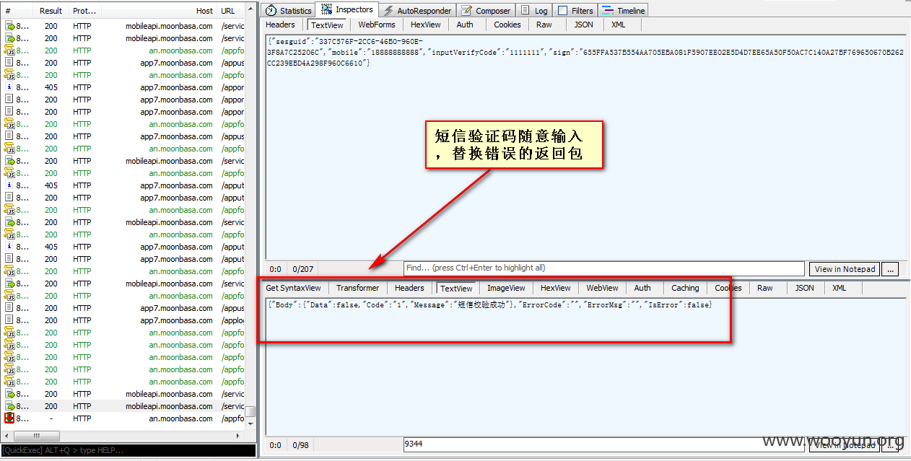
Task: Open the Timeline tab icon
Action: 607,10
